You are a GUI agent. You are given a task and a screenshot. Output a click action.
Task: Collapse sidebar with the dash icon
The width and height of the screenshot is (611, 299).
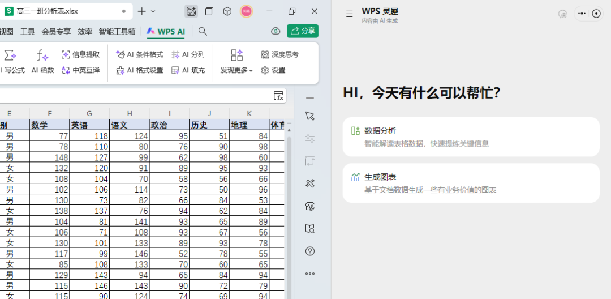point(310,98)
